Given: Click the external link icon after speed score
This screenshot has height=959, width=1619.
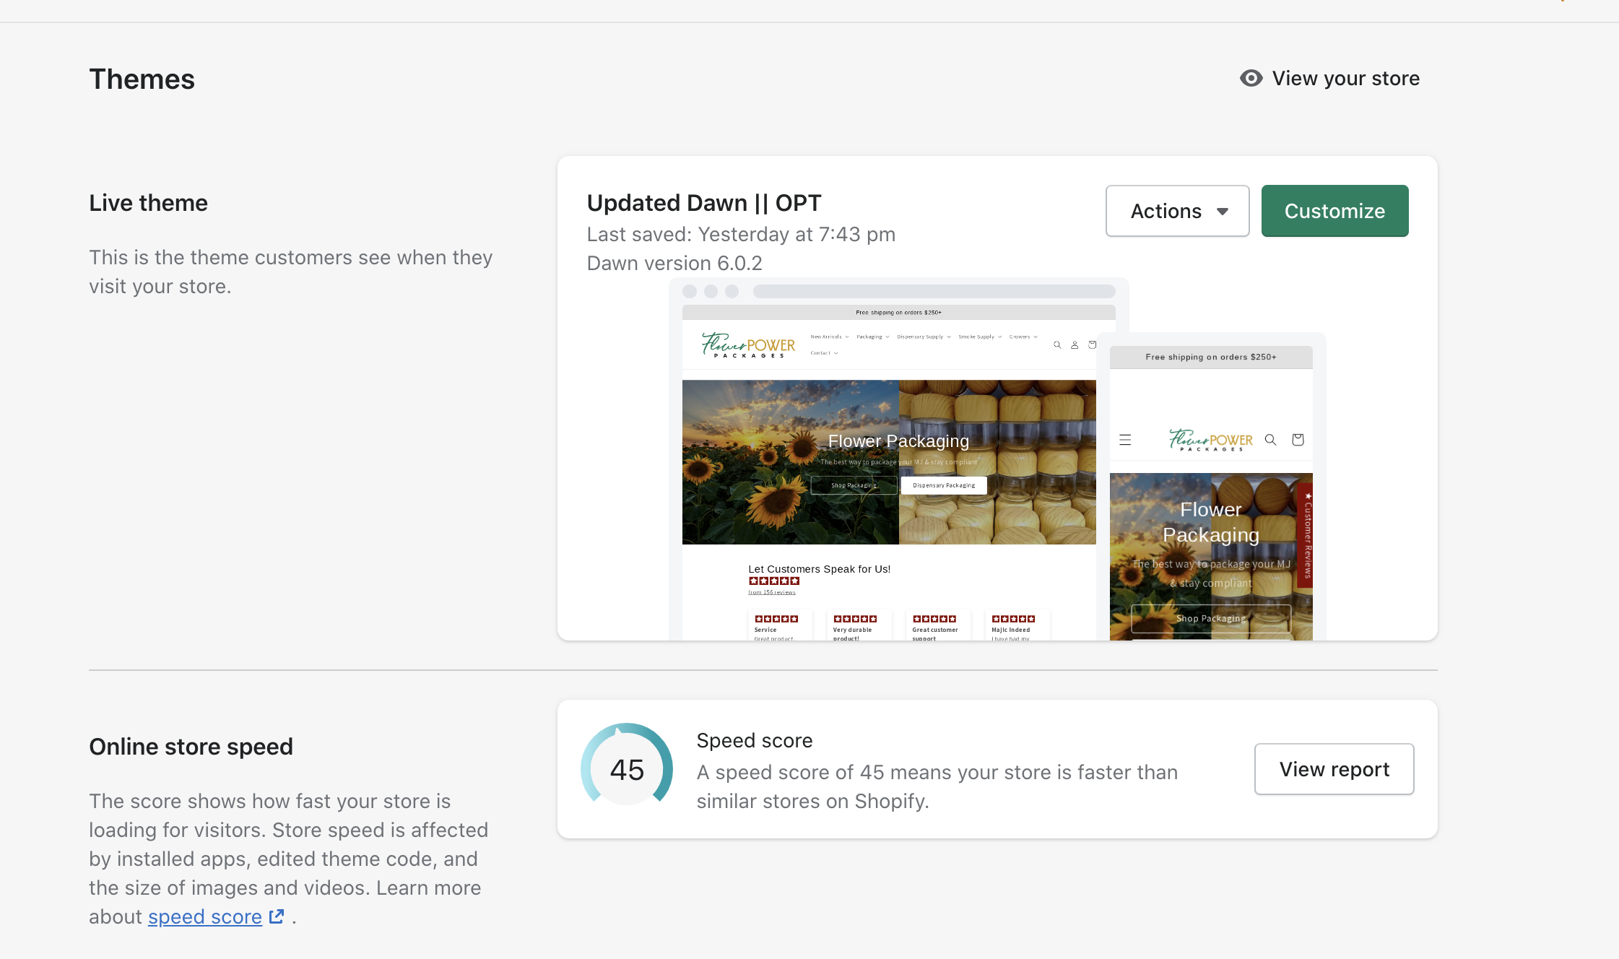Looking at the screenshot, I should [277, 916].
